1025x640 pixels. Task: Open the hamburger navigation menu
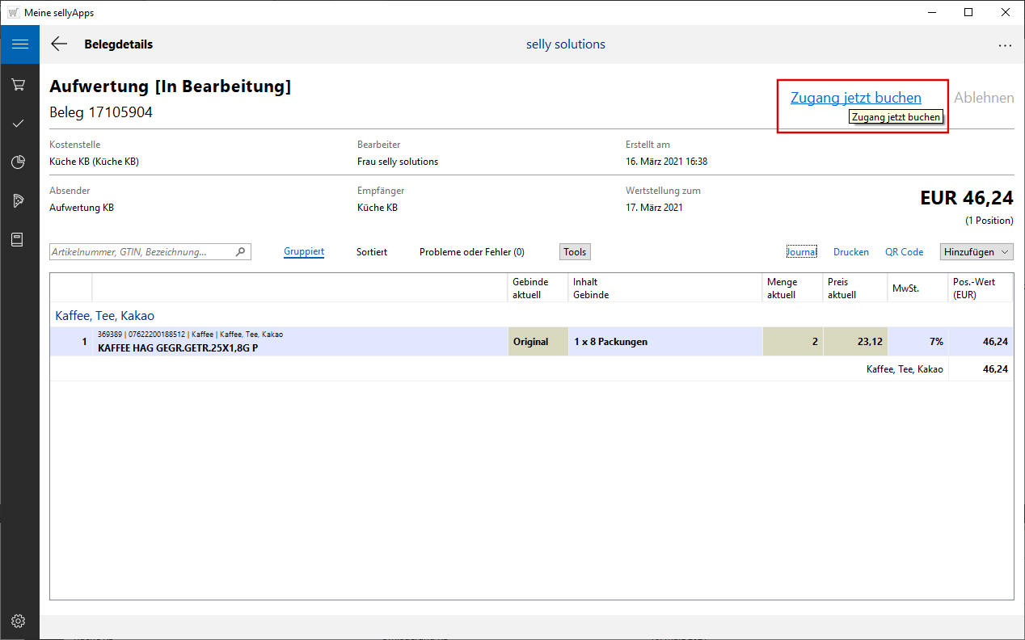(19, 44)
